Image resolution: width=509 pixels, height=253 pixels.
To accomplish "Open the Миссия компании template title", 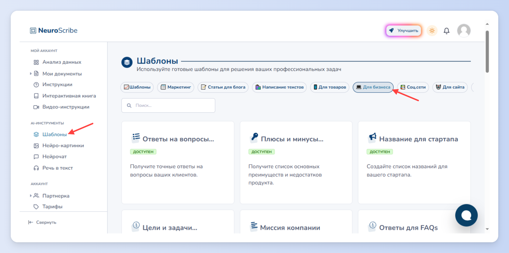I will pyautogui.click(x=290, y=228).
